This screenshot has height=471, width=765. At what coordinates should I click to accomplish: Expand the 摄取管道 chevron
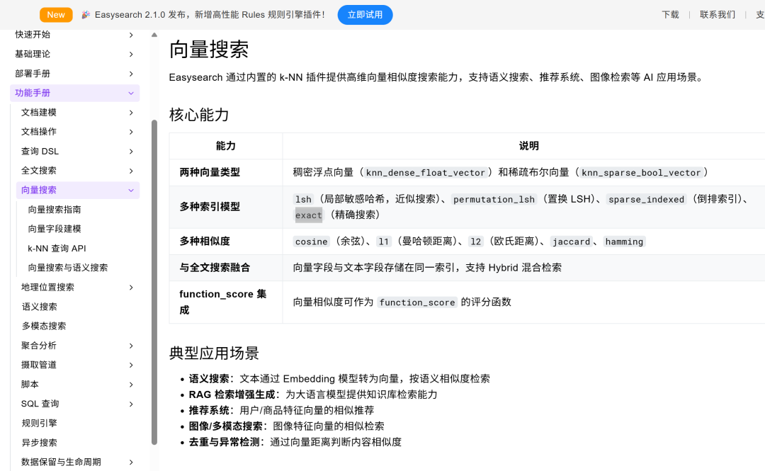131,365
